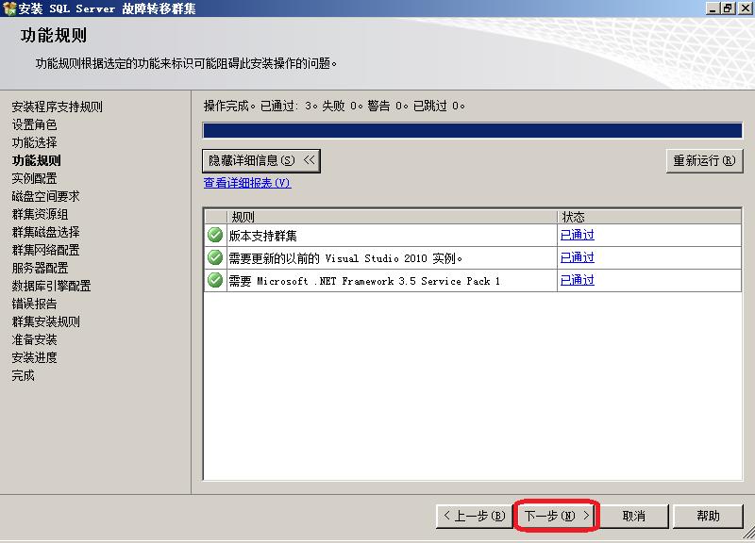Open the 查看详细报表 link
Image resolution: width=755 pixels, height=543 pixels.
247,183
